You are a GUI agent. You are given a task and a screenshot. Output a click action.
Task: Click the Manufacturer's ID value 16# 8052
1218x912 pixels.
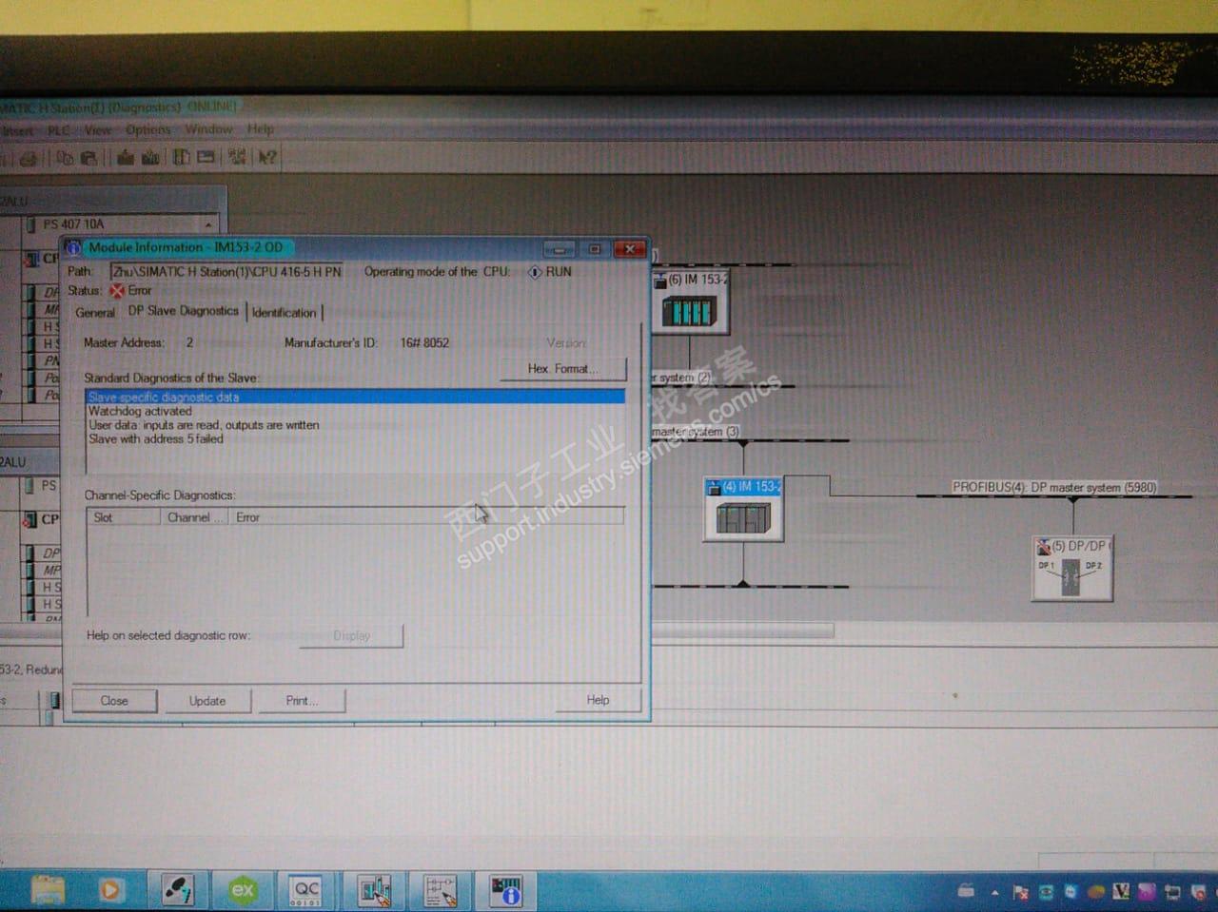coord(424,343)
